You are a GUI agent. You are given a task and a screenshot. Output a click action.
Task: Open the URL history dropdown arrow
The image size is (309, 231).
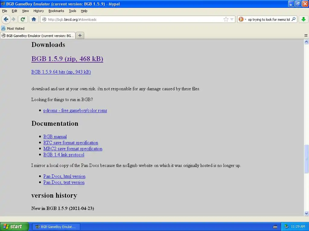232,19
